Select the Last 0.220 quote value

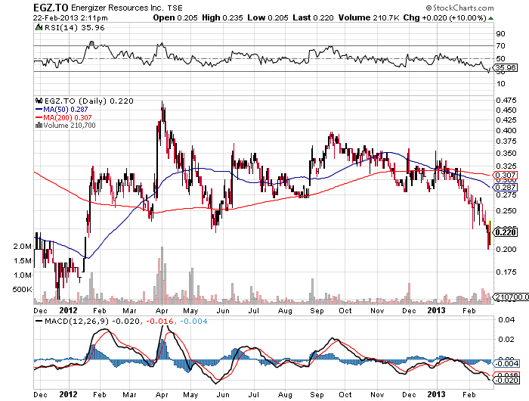pos(313,17)
